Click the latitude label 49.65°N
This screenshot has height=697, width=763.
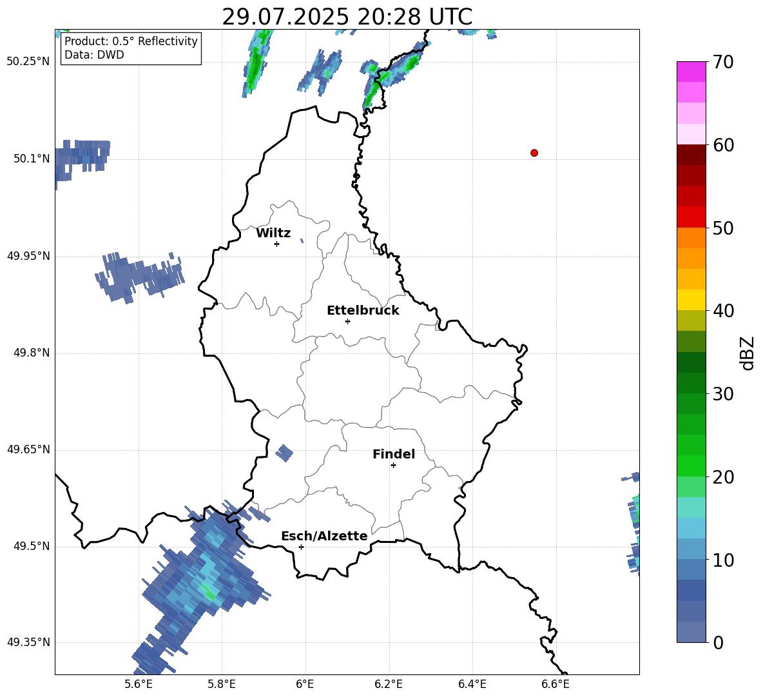click(x=28, y=449)
